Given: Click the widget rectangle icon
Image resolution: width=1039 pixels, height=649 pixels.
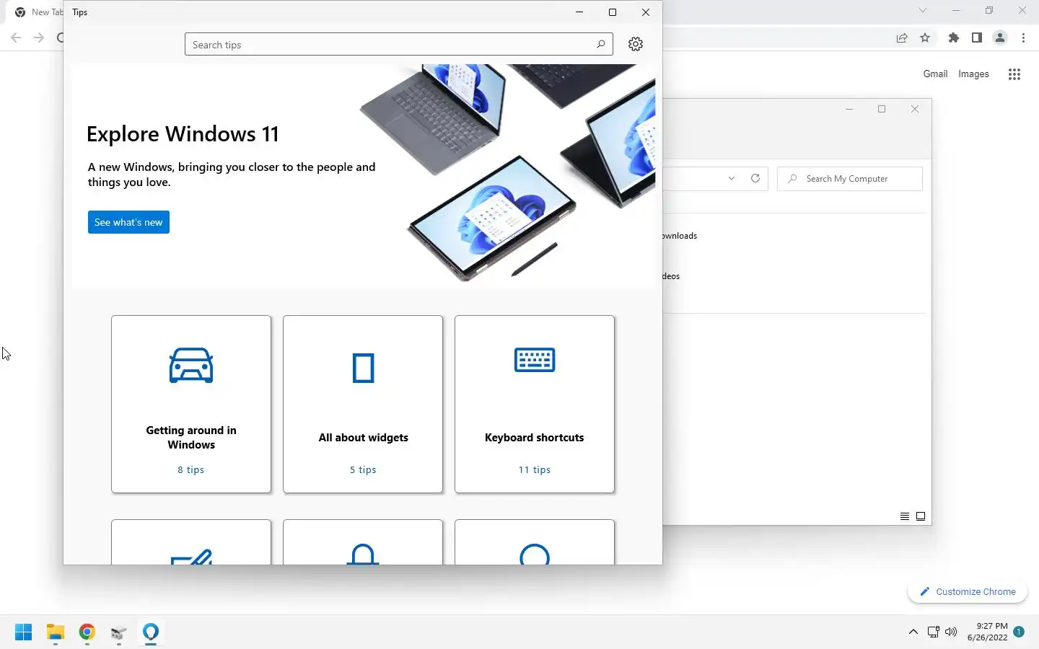Looking at the screenshot, I should click(363, 368).
